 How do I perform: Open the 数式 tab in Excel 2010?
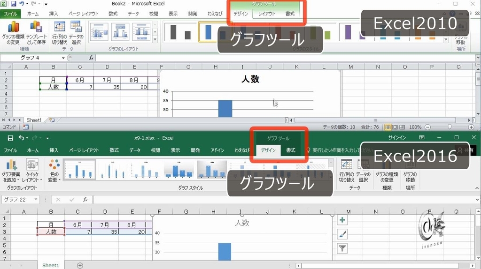(x=113, y=14)
